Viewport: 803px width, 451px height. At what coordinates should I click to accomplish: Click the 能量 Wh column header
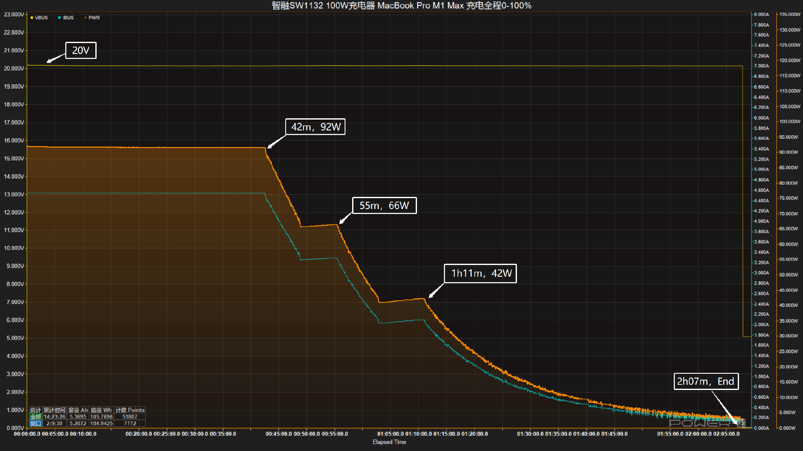point(101,410)
